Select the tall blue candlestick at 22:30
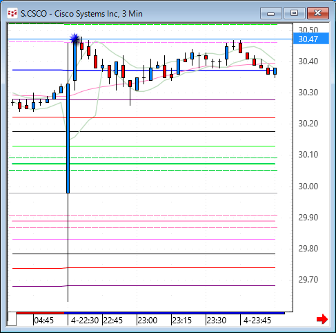Screen dimensions: 336x333 click(x=68, y=138)
